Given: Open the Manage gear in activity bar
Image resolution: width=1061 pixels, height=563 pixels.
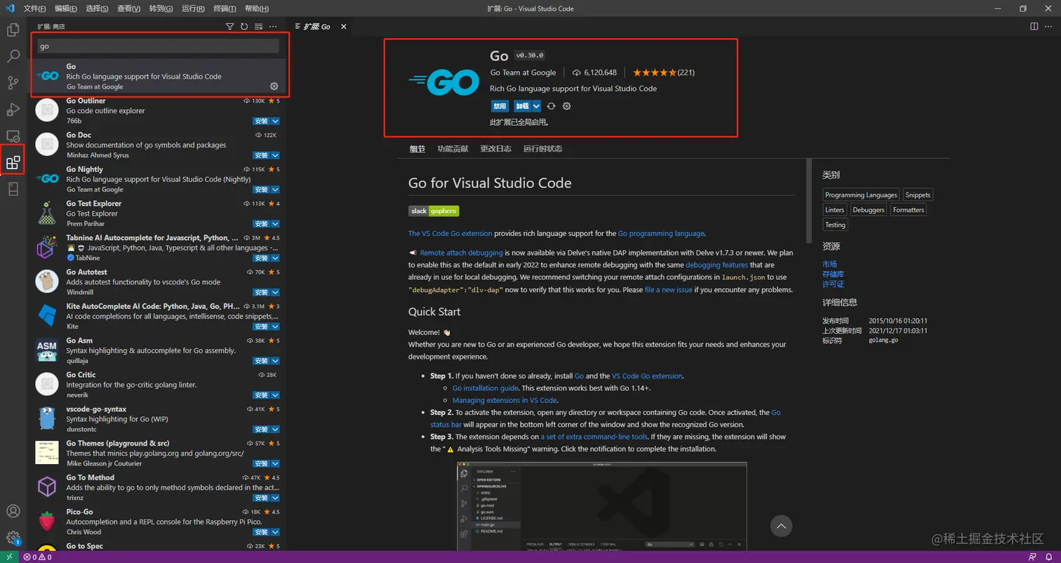Looking at the screenshot, I should coord(13,538).
